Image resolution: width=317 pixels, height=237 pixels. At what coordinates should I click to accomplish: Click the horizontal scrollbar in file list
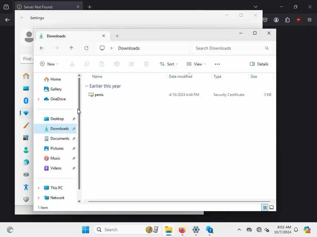(x=179, y=201)
